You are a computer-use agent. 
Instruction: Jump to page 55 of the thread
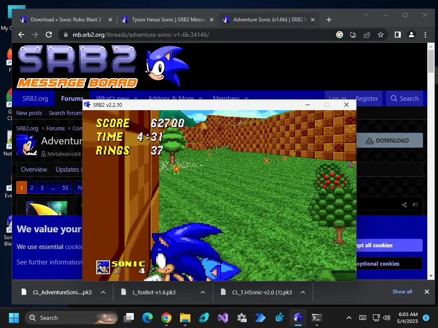[x=65, y=188]
